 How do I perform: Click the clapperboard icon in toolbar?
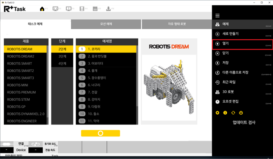coord(95,9)
